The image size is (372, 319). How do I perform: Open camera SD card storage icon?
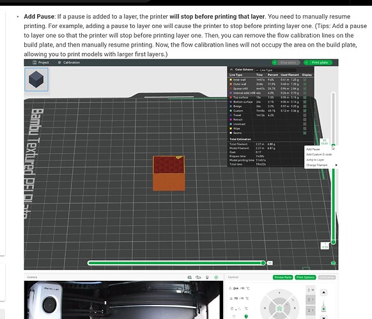[x=190, y=277]
